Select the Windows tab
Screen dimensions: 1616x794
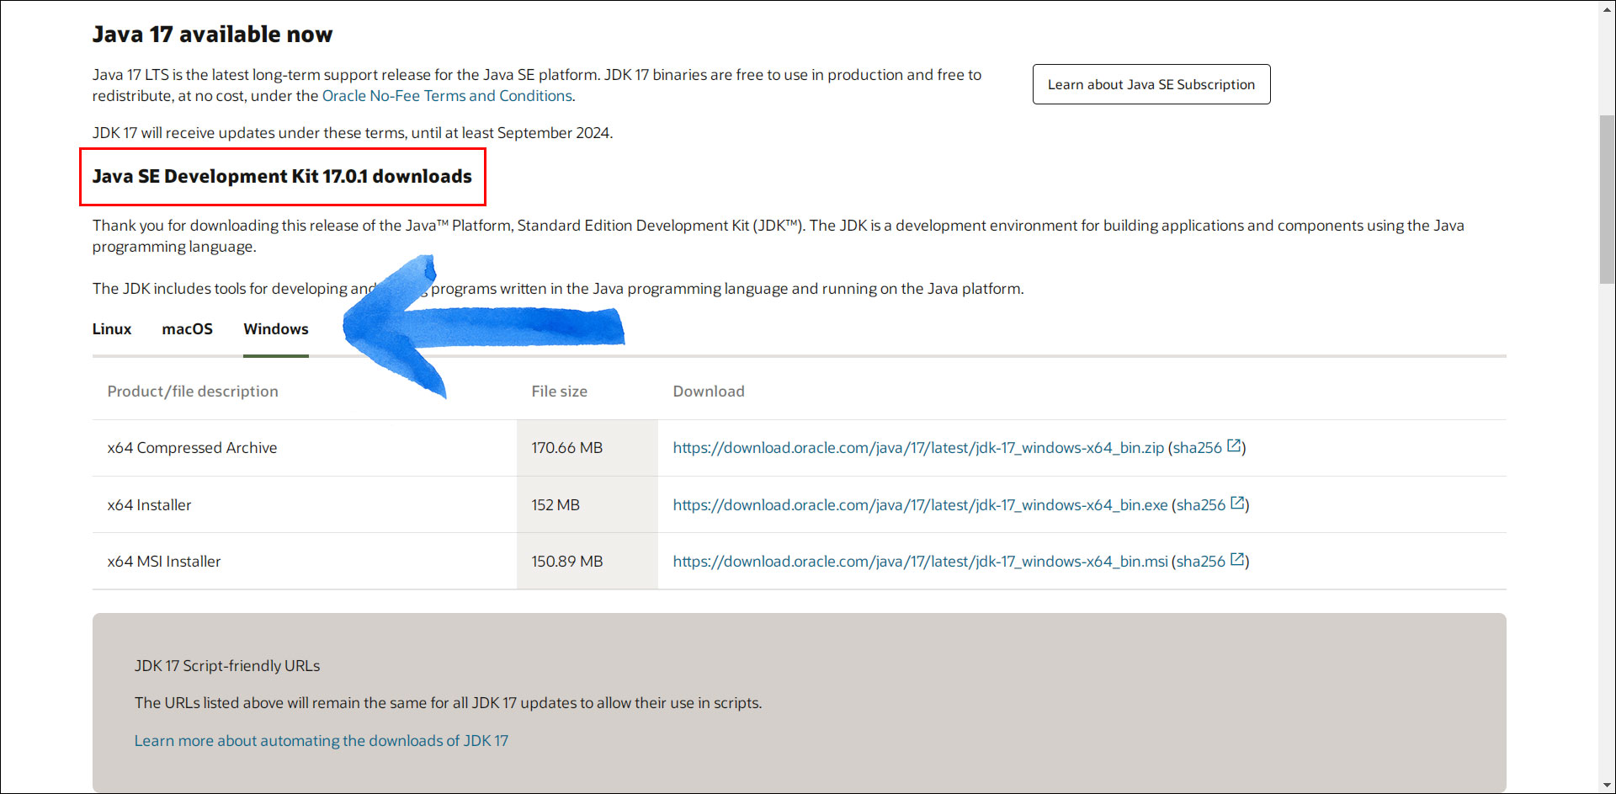click(276, 329)
